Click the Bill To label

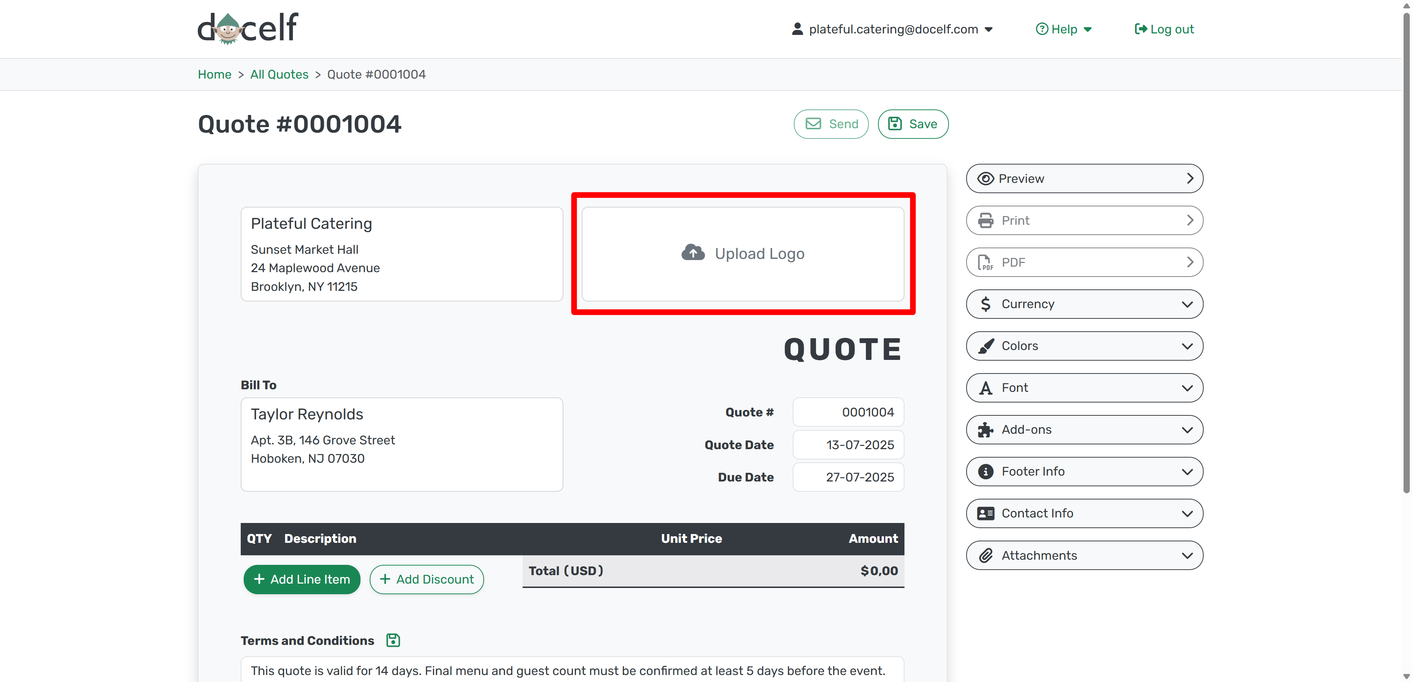click(x=258, y=385)
